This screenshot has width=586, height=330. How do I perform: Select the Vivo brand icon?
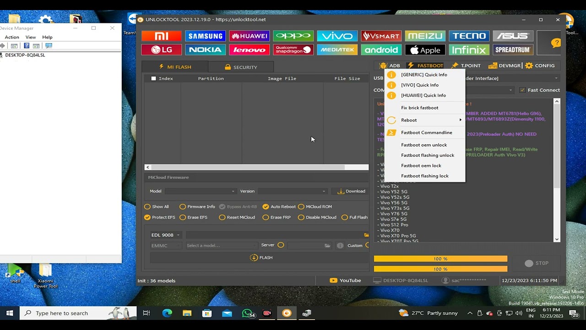[337, 36]
